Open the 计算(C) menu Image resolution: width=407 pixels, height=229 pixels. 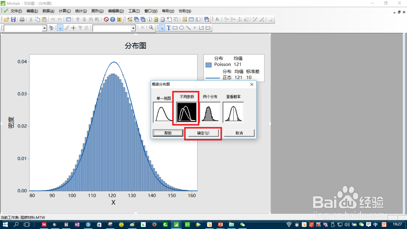(65, 11)
